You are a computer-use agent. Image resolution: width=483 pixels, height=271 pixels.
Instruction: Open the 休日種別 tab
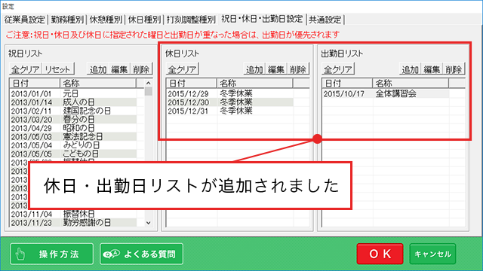pyautogui.click(x=144, y=20)
